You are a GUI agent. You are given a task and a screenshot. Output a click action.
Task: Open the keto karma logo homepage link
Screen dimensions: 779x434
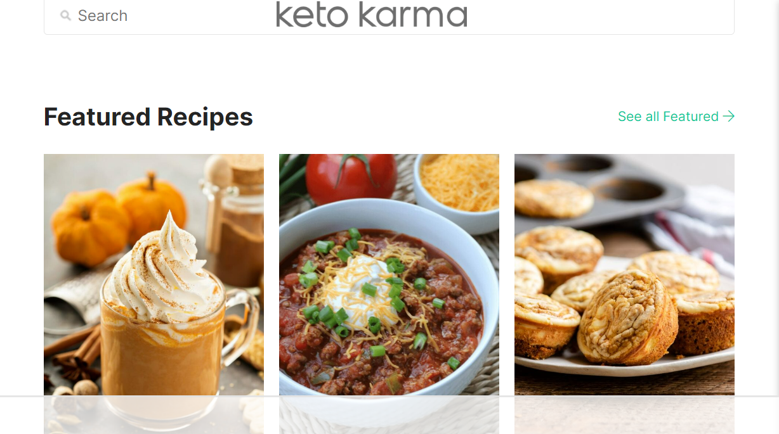tap(372, 14)
